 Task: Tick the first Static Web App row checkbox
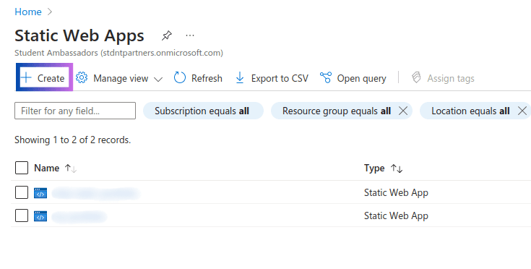(22, 192)
